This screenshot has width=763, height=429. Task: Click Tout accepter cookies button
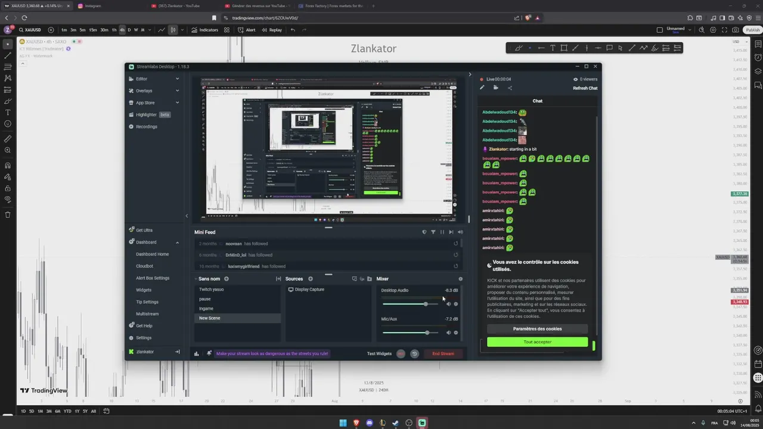(537, 342)
